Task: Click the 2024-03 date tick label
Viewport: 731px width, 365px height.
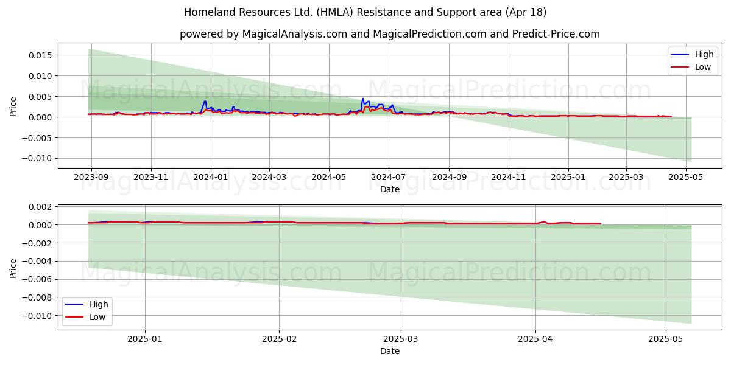Action: tap(269, 178)
